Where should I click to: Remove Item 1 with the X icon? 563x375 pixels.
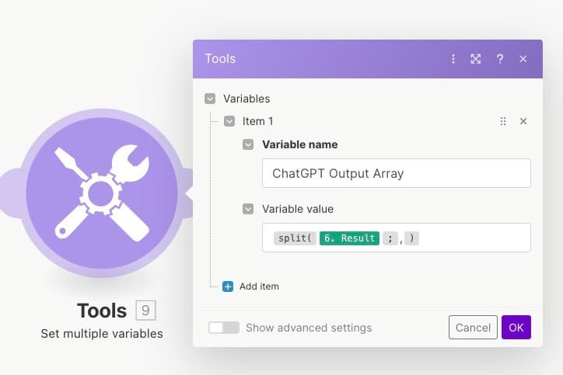click(523, 121)
